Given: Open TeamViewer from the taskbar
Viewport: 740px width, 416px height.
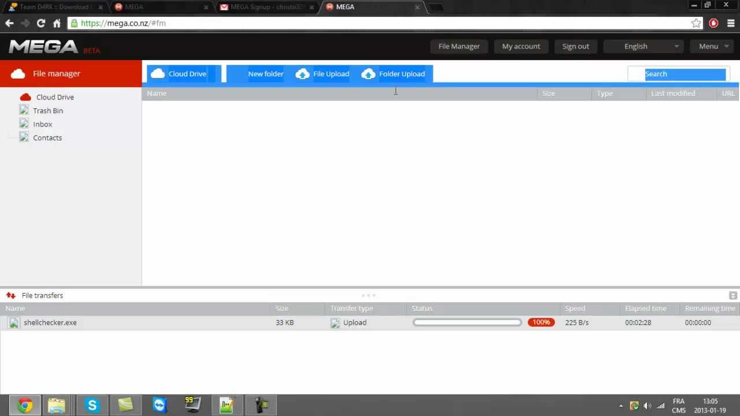Looking at the screenshot, I should tap(160, 406).
